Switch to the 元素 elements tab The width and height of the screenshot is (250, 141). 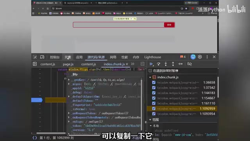(x=68, y=57)
